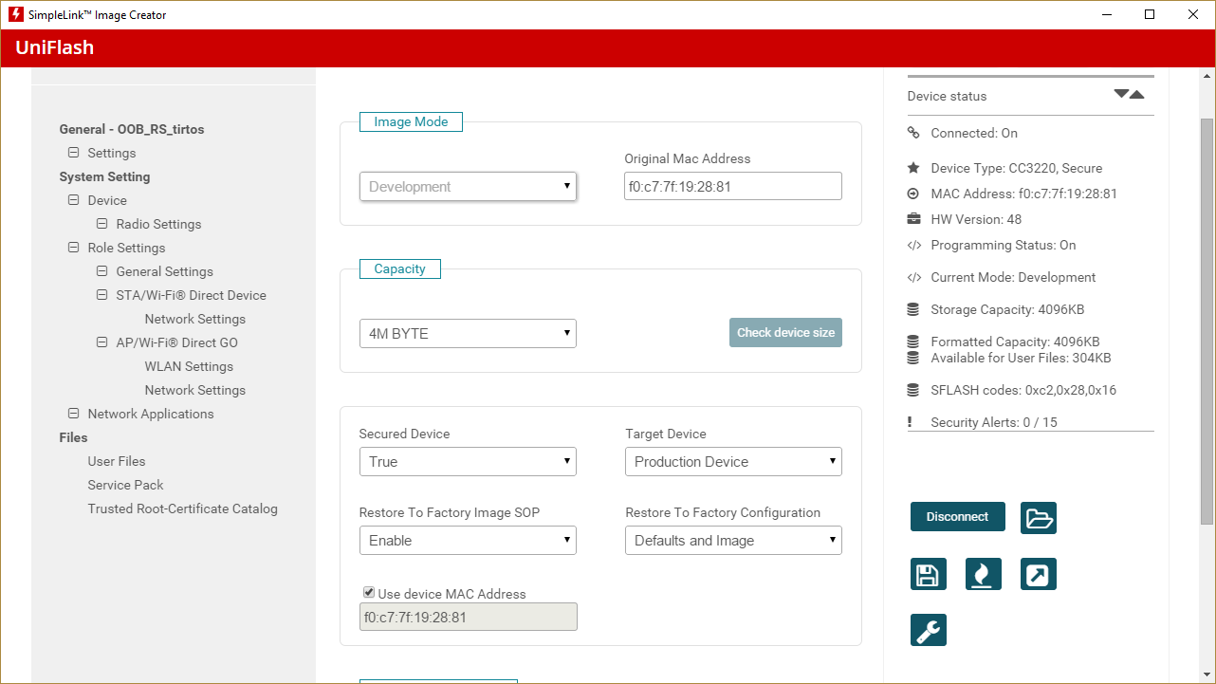
Task: Select the System Setting heading
Action: 104,176
